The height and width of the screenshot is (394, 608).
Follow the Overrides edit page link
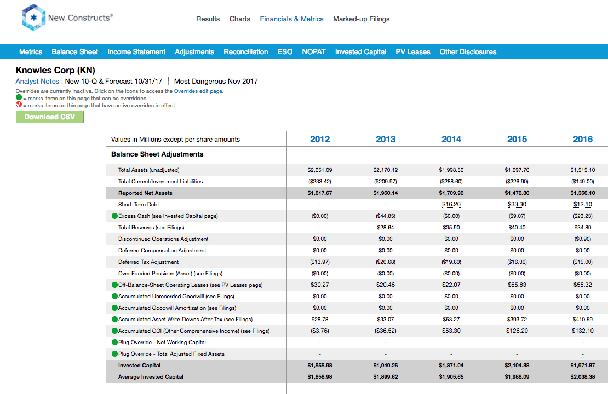pos(198,91)
